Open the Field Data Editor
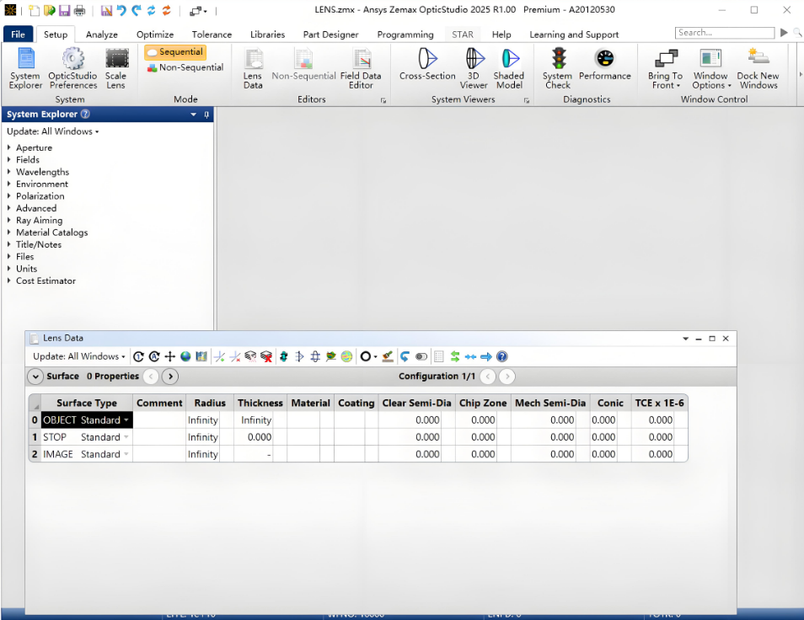Viewport: 804px width, 620px height. tap(361, 68)
